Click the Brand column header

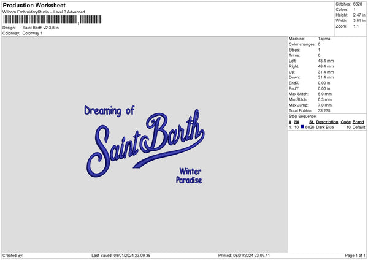(358, 122)
